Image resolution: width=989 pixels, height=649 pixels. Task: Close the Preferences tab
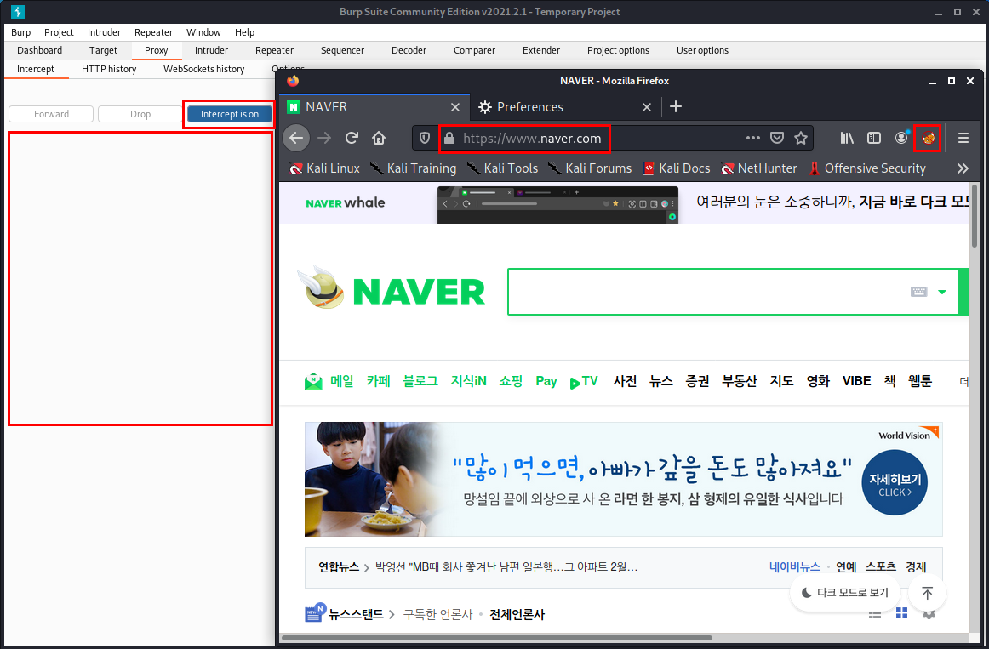(647, 107)
